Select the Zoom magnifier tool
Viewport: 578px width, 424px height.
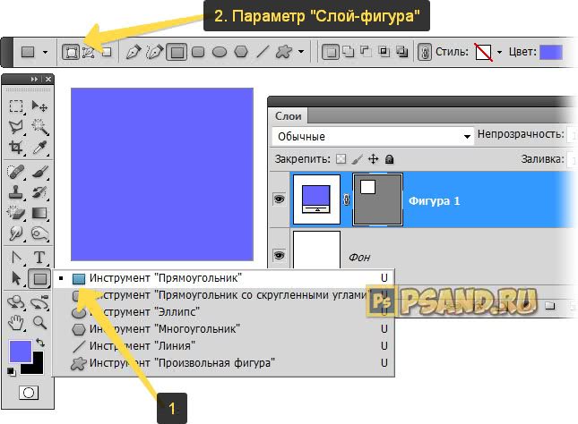click(39, 321)
